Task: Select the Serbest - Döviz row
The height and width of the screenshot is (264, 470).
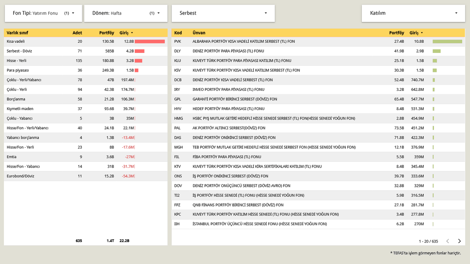Action: [x=86, y=51]
